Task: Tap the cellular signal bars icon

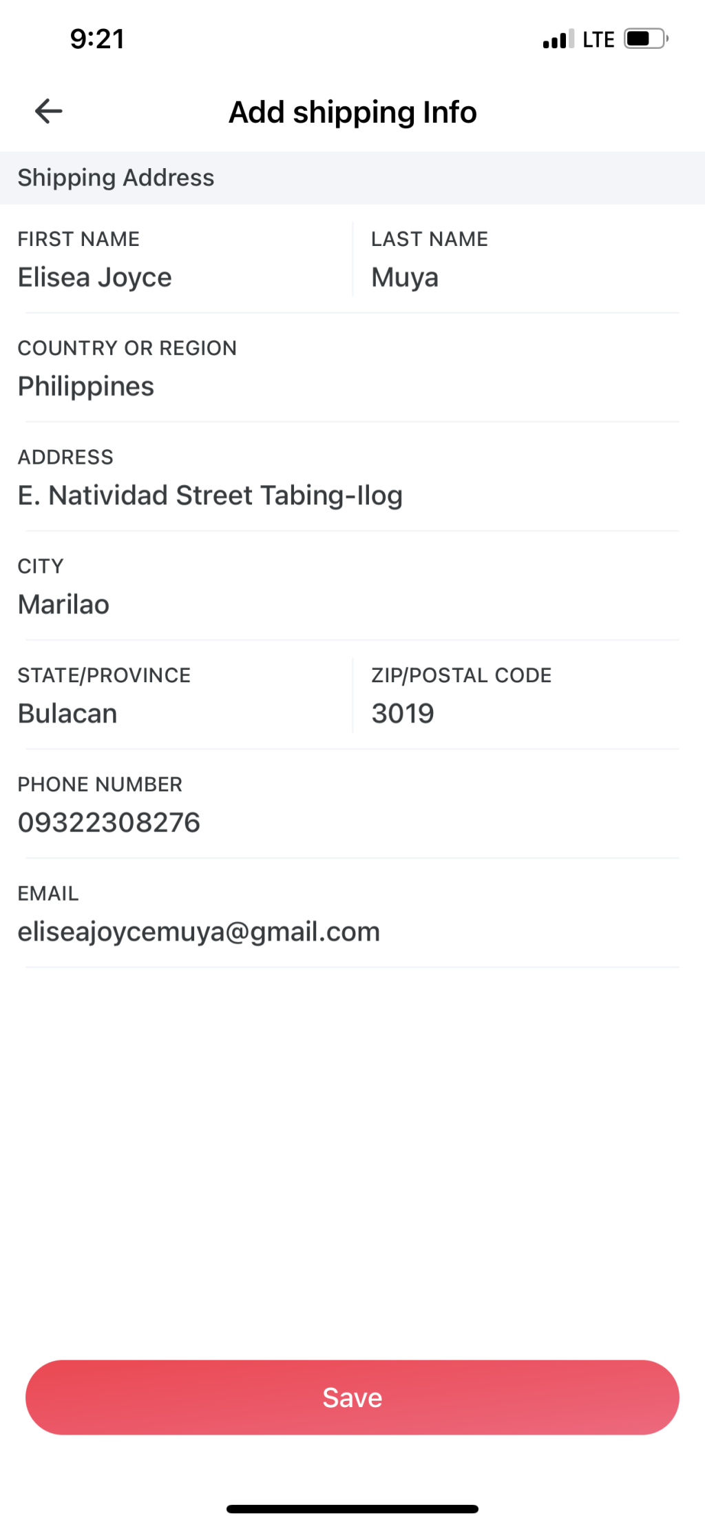Action: coord(558,39)
